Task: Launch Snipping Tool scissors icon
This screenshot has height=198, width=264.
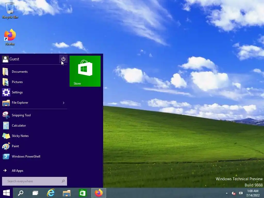Action: [6, 115]
